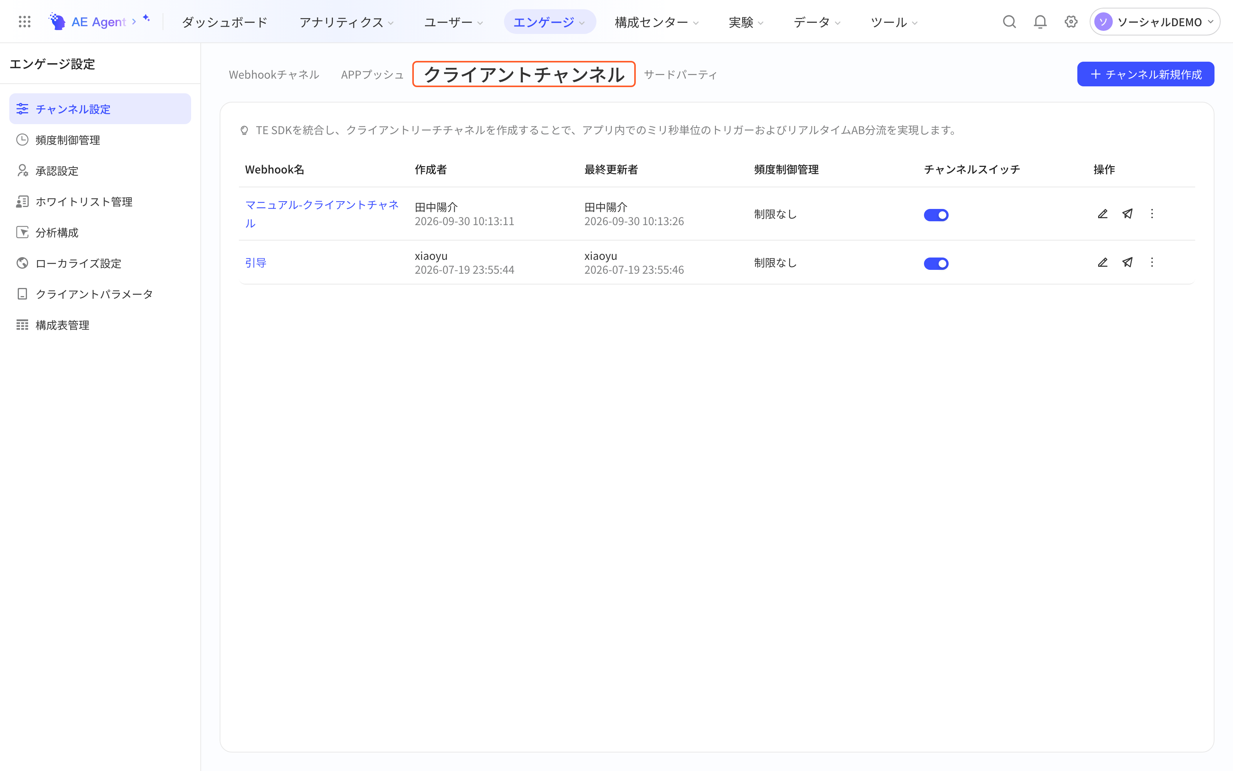Viewport: 1233px width, 771px height.
Task: Expand the エンゲージ dropdown menu
Action: click(x=549, y=22)
